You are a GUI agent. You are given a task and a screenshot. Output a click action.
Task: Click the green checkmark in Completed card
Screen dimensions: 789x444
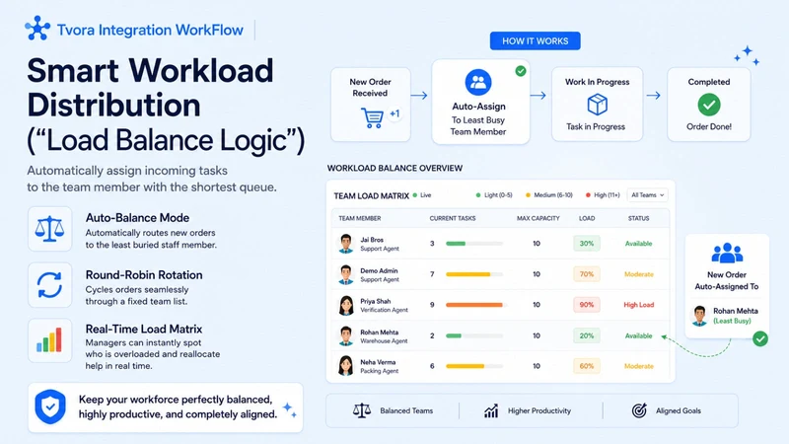click(x=709, y=105)
